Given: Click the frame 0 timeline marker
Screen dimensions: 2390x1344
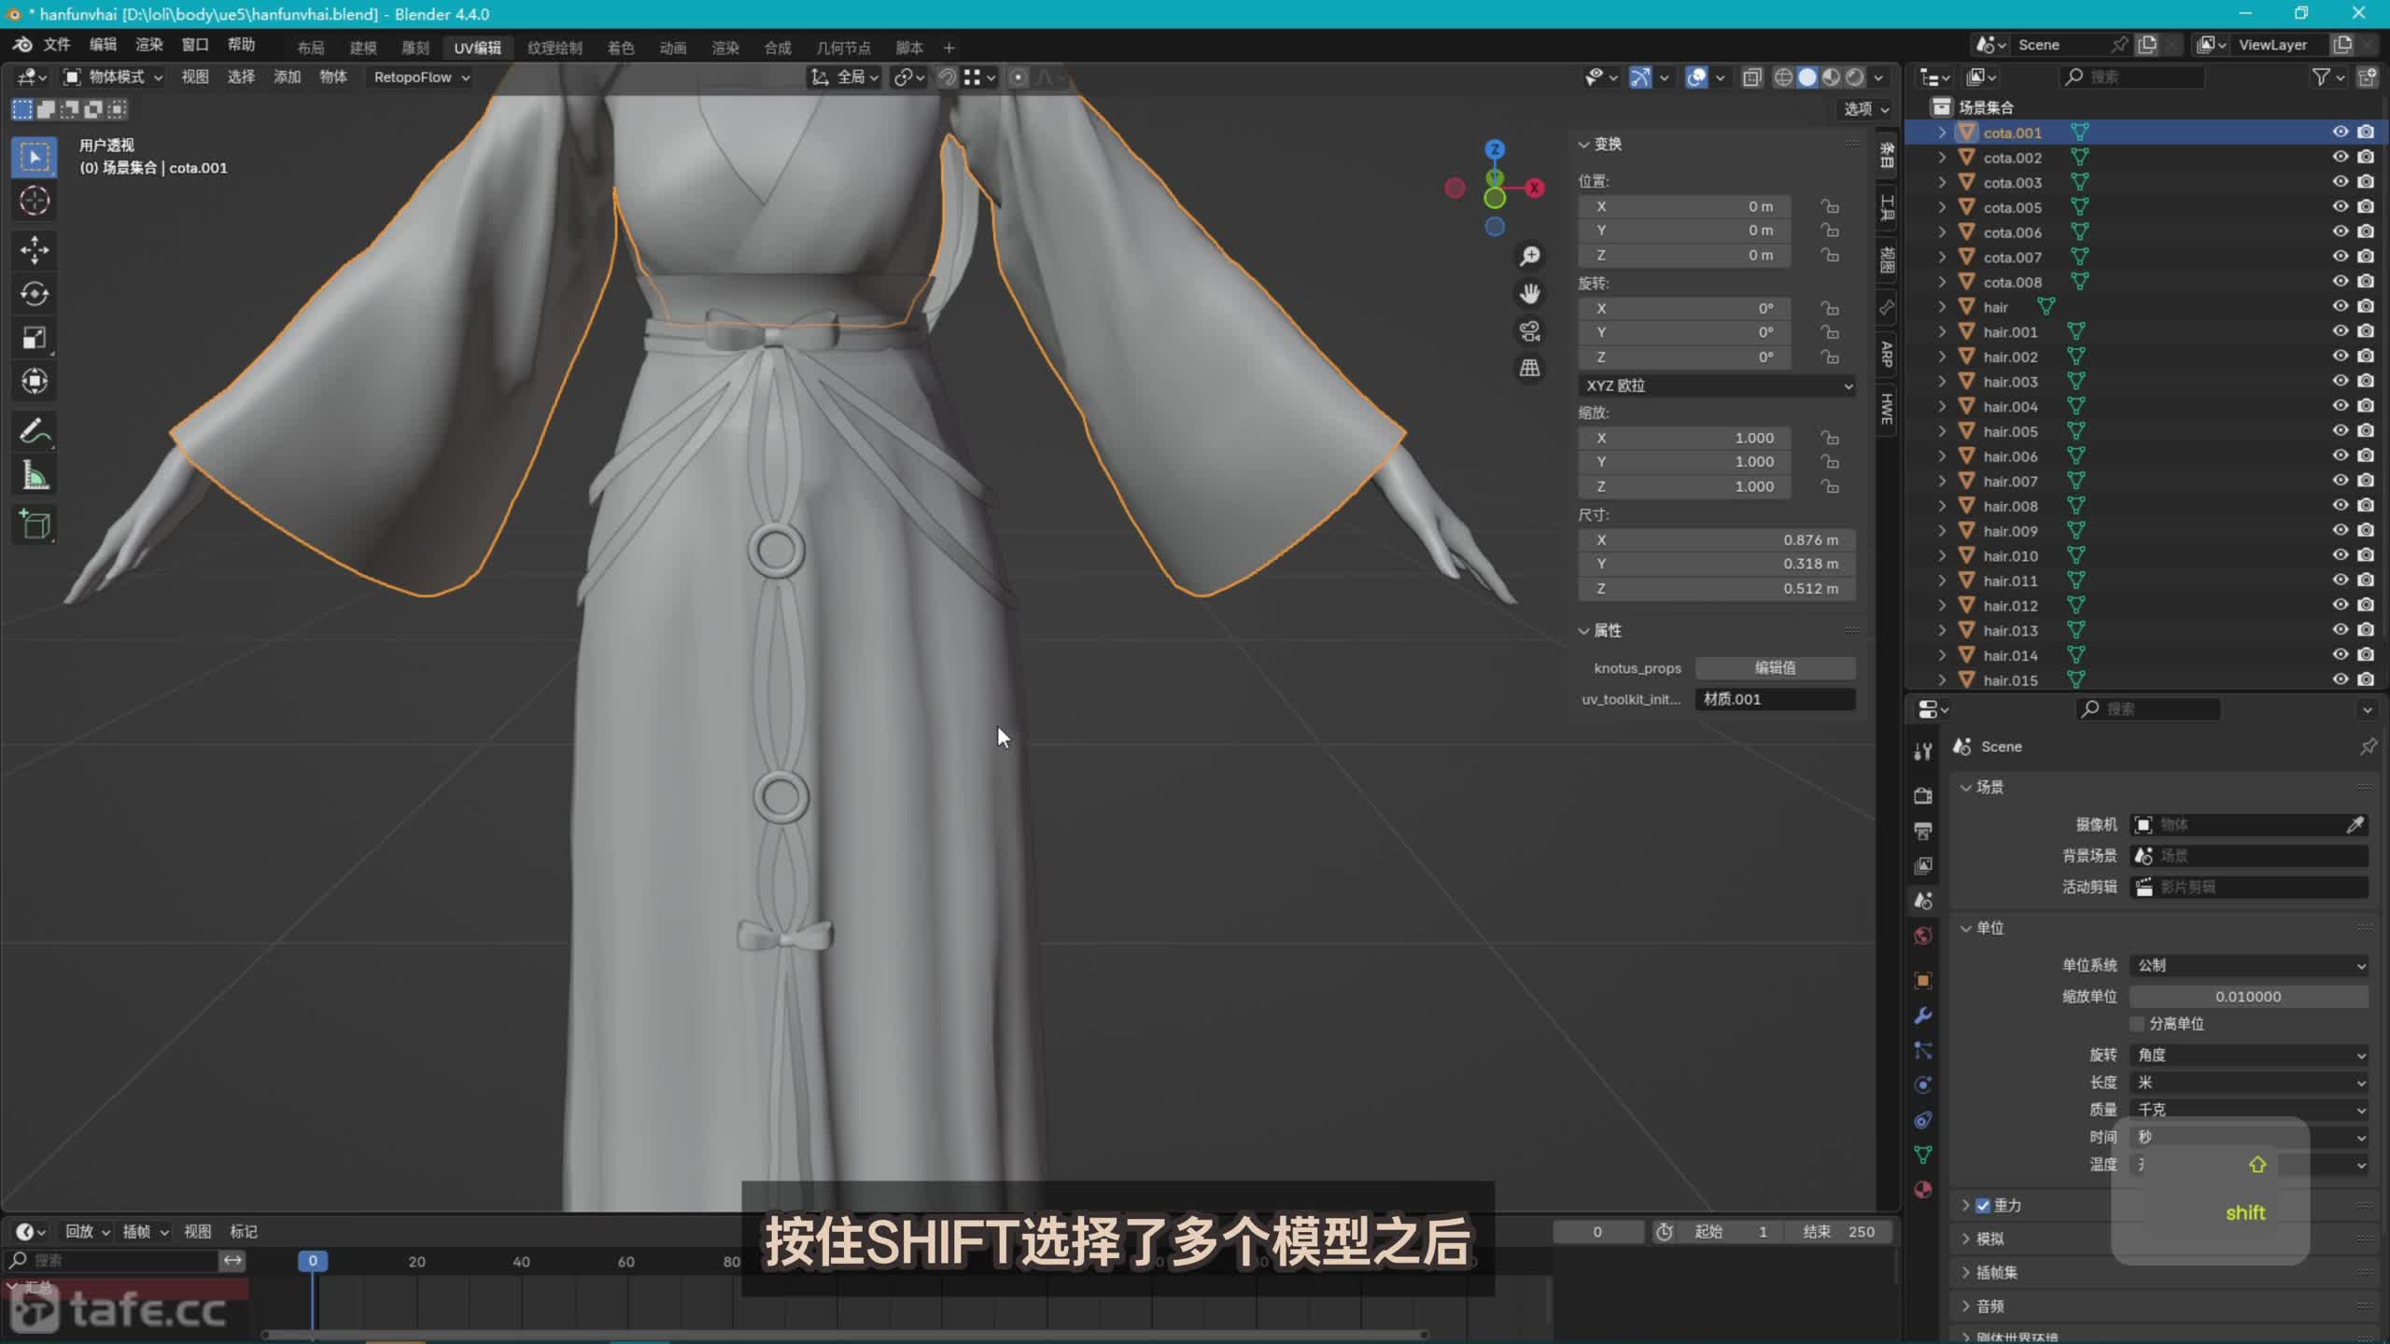Looking at the screenshot, I should [313, 1261].
